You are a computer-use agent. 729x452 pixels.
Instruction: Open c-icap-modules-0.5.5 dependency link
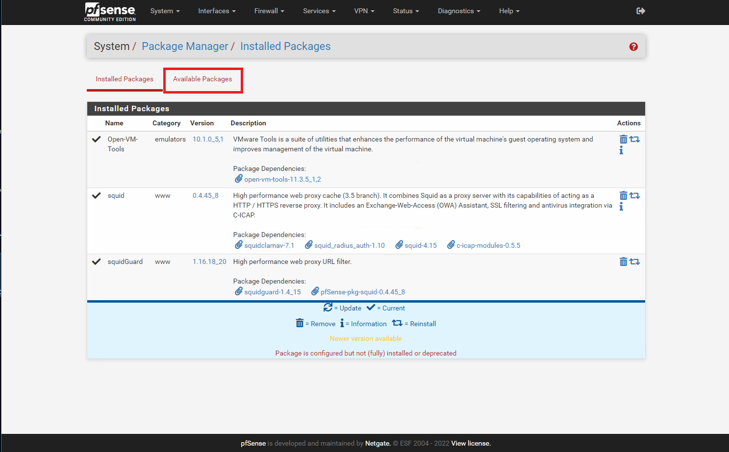[488, 246]
